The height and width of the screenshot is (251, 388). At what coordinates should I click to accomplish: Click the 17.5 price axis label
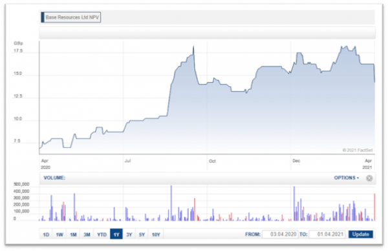pyautogui.click(x=18, y=51)
